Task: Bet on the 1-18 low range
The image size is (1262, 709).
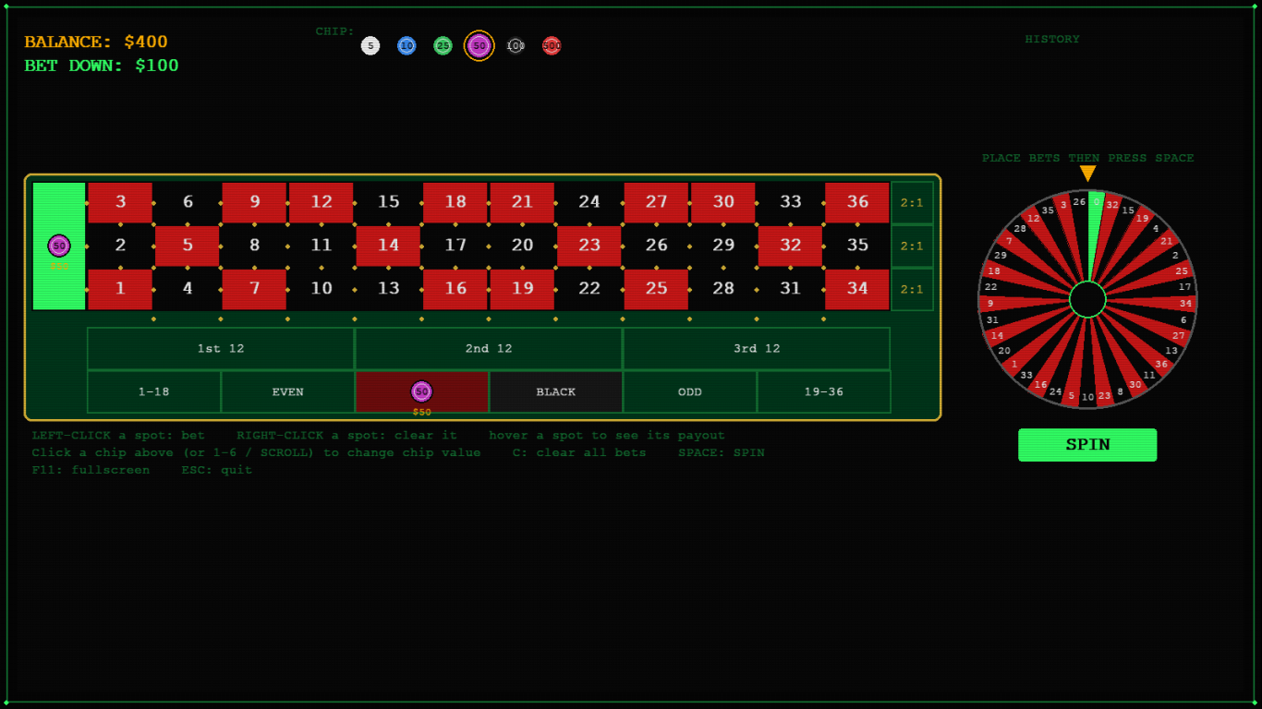Action: tap(154, 391)
